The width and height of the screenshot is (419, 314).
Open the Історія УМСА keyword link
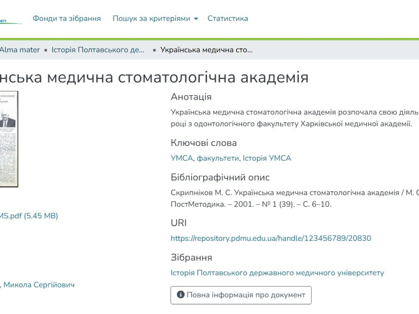(x=267, y=158)
